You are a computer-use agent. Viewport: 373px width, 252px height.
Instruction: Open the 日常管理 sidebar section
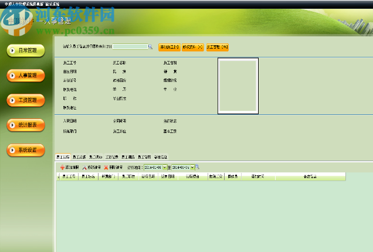[x=26, y=50]
